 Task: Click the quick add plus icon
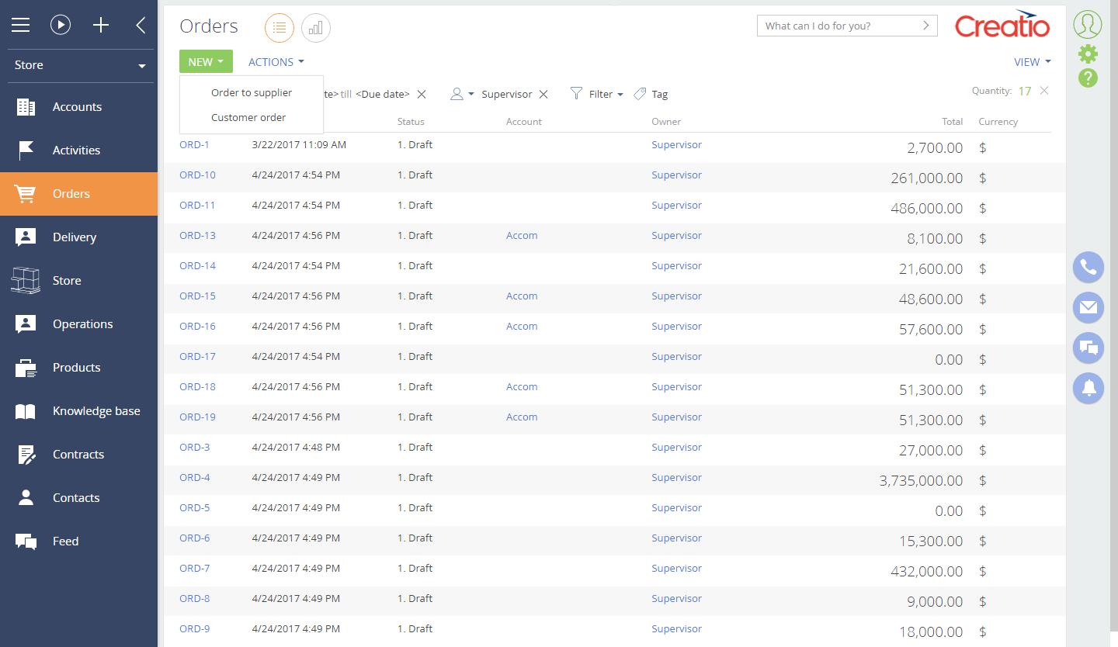pos(101,25)
